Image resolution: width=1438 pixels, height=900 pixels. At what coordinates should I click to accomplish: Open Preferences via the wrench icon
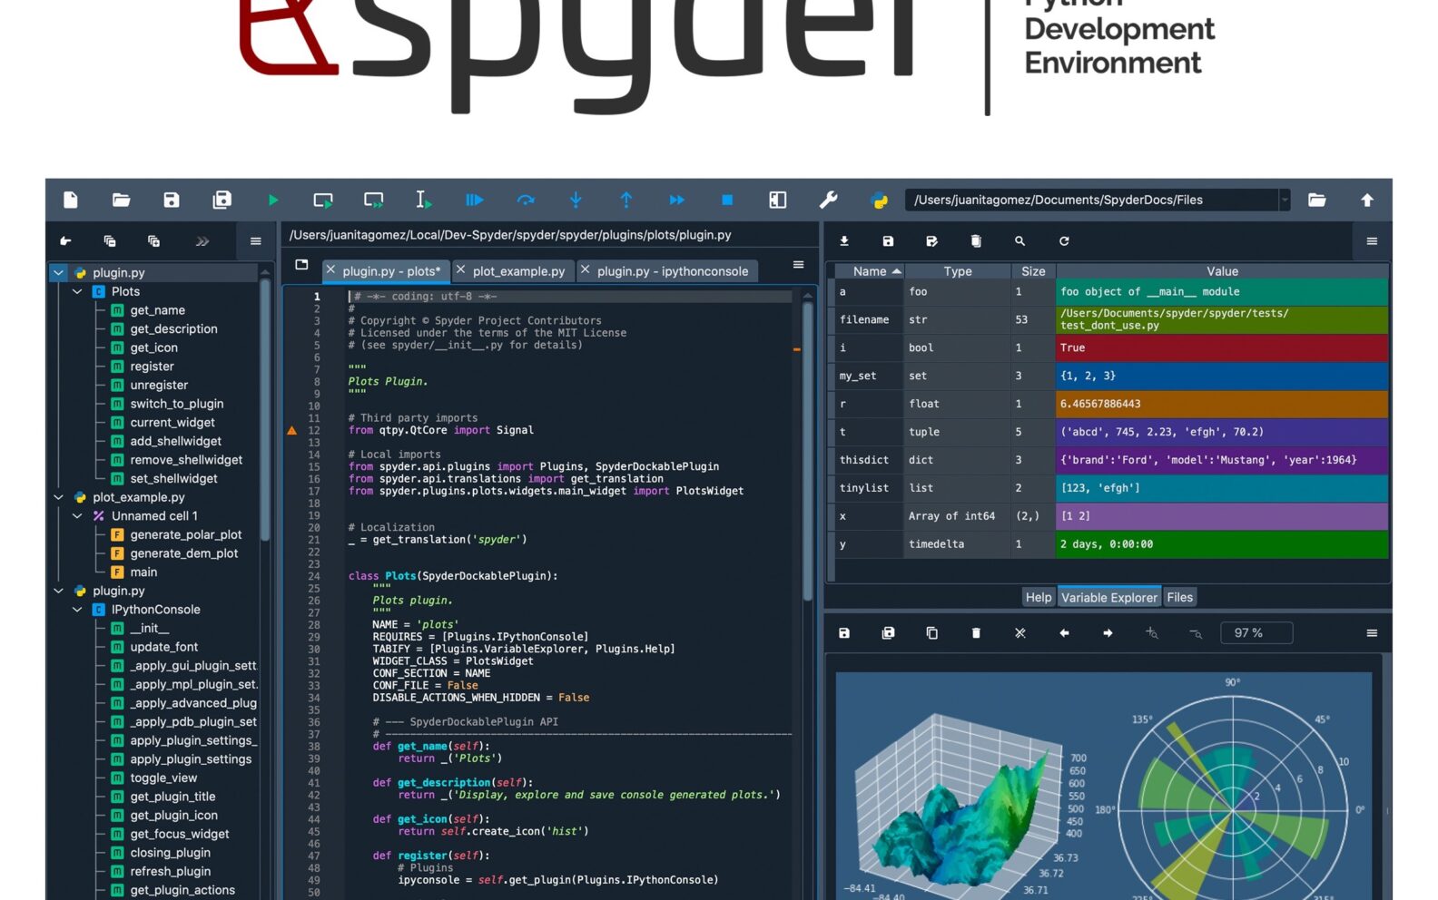828,201
